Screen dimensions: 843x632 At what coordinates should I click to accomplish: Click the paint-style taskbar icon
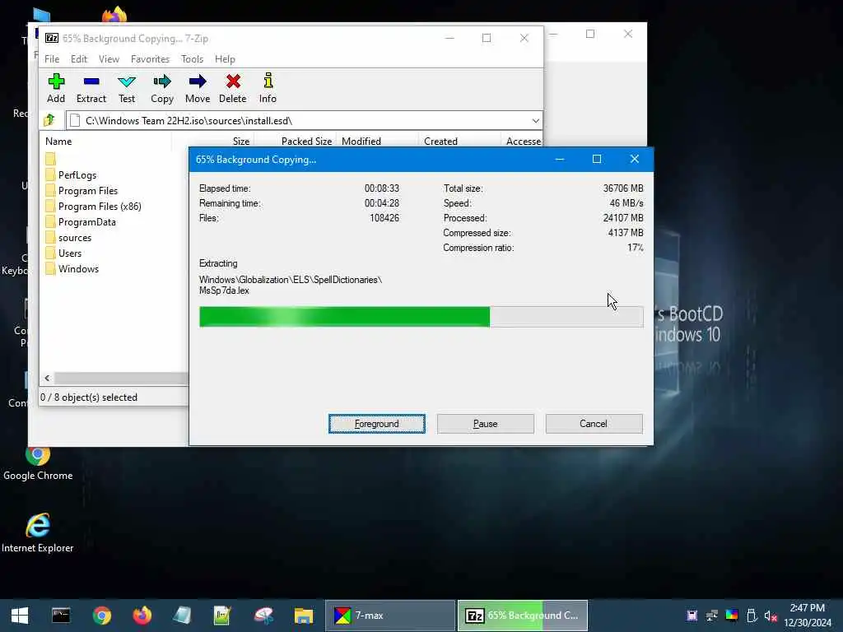pos(263,616)
